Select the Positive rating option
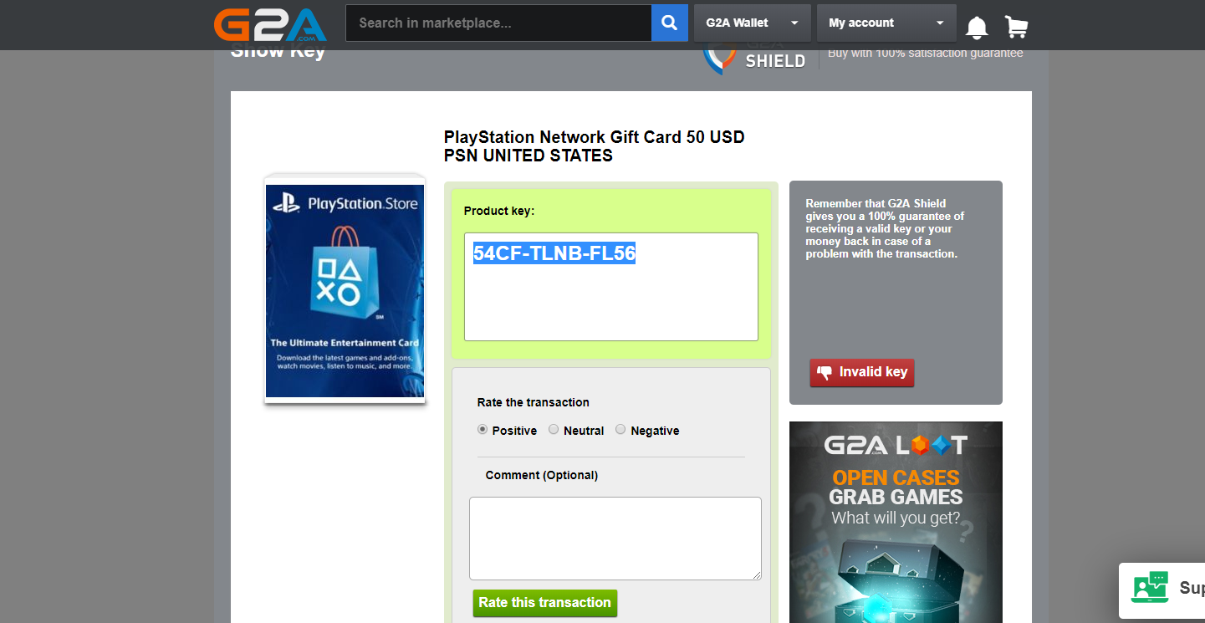Screen dimensions: 1205x623 click(483, 430)
